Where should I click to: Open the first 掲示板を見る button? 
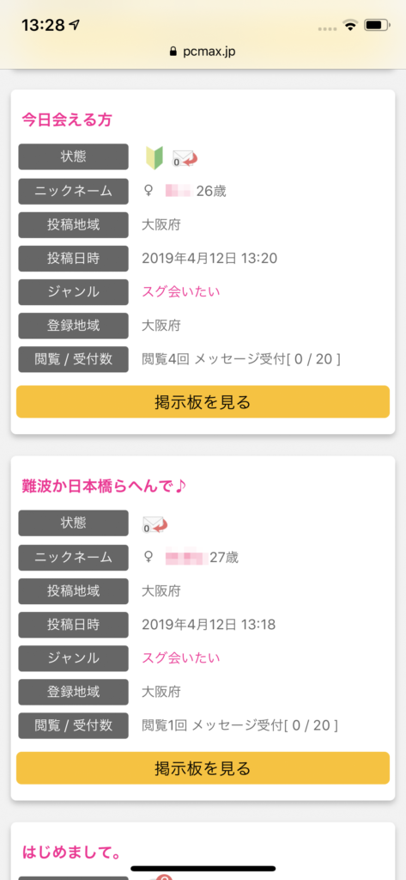pos(203,402)
